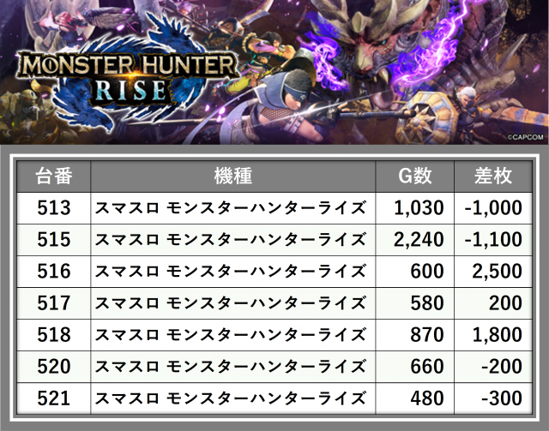Click the 機種 column header
The height and width of the screenshot is (431, 549).
pos(232,177)
